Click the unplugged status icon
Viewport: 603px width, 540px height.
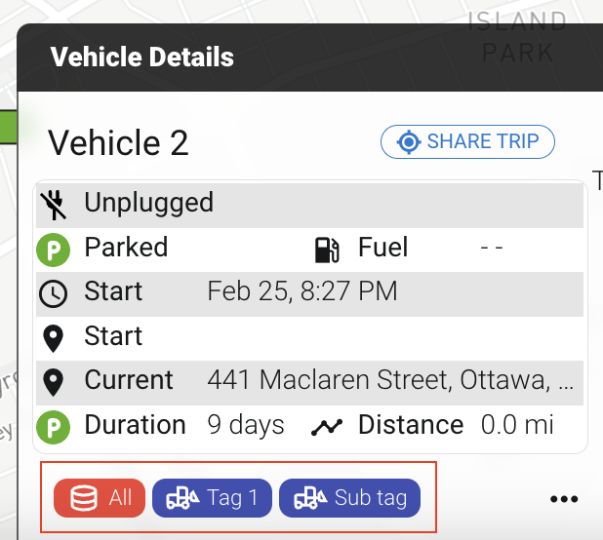tap(52, 204)
